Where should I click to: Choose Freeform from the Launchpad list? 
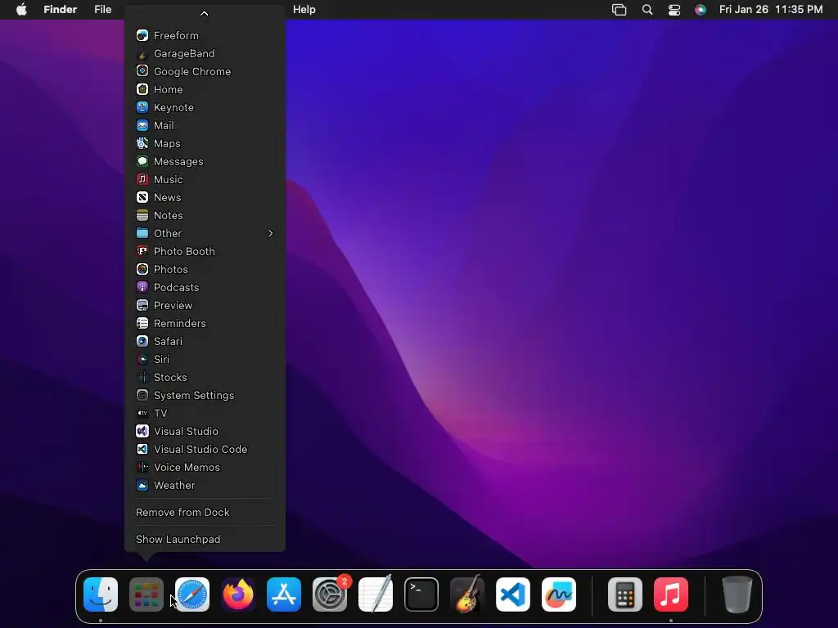click(205, 35)
